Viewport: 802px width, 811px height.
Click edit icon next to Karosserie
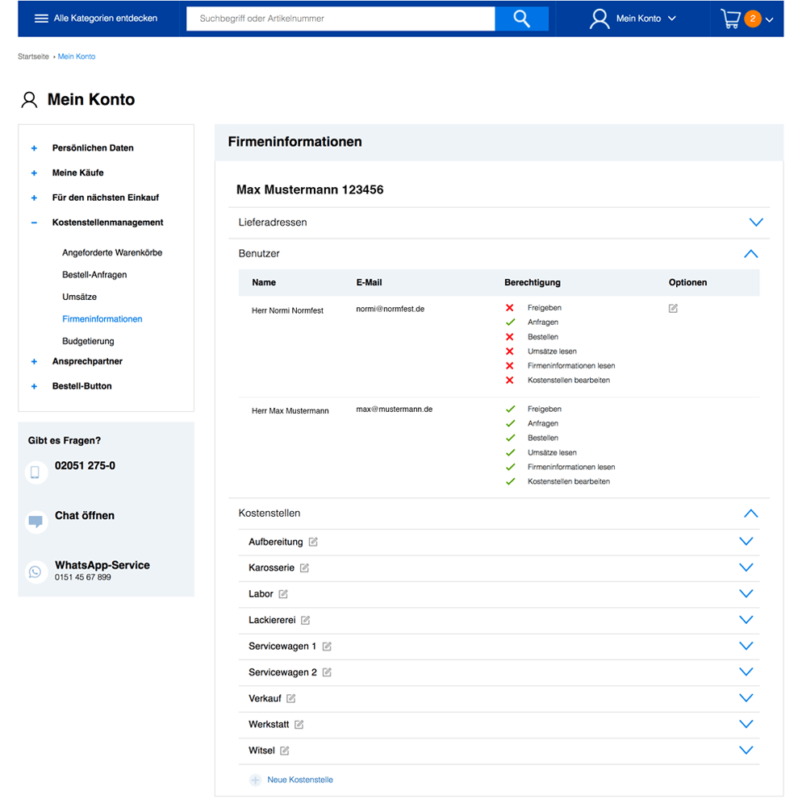(304, 568)
